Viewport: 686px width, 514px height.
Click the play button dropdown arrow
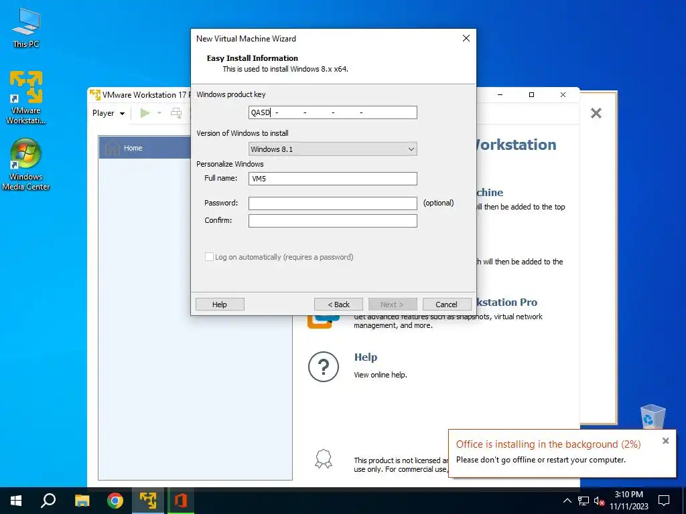point(159,113)
